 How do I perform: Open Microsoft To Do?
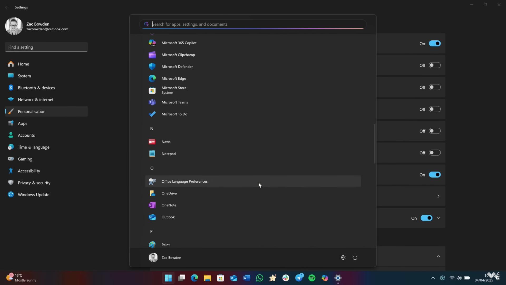click(x=253, y=114)
